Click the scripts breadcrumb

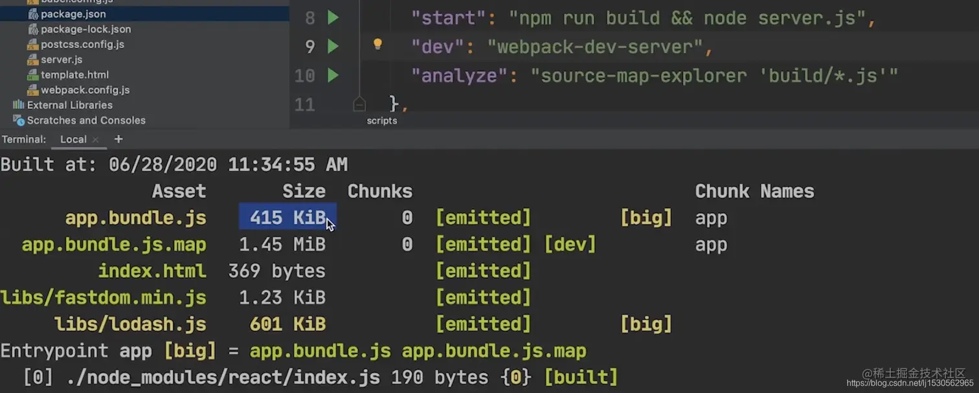pyautogui.click(x=382, y=120)
